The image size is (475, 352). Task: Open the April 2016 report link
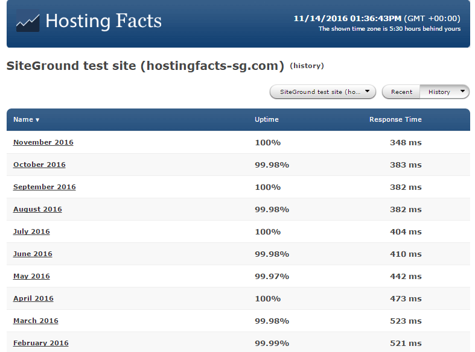pos(33,298)
